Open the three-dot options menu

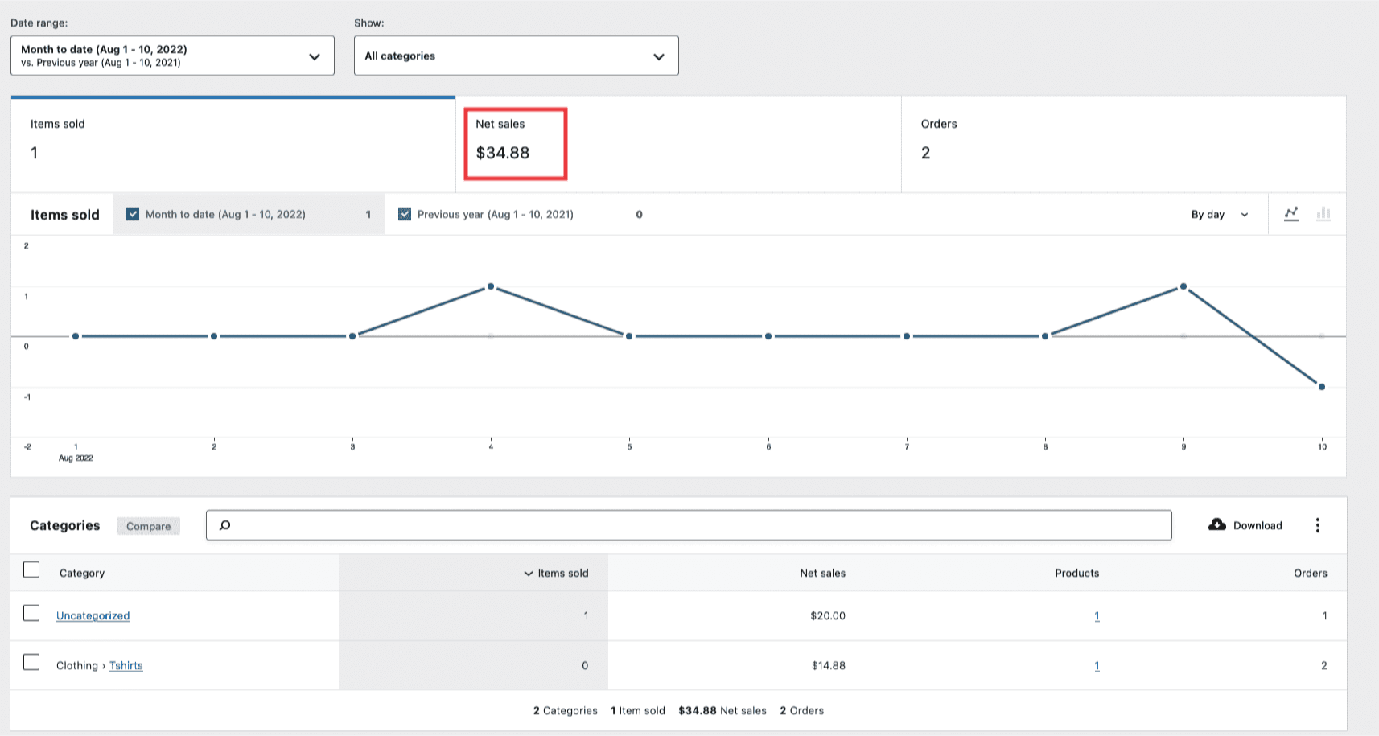click(x=1318, y=524)
